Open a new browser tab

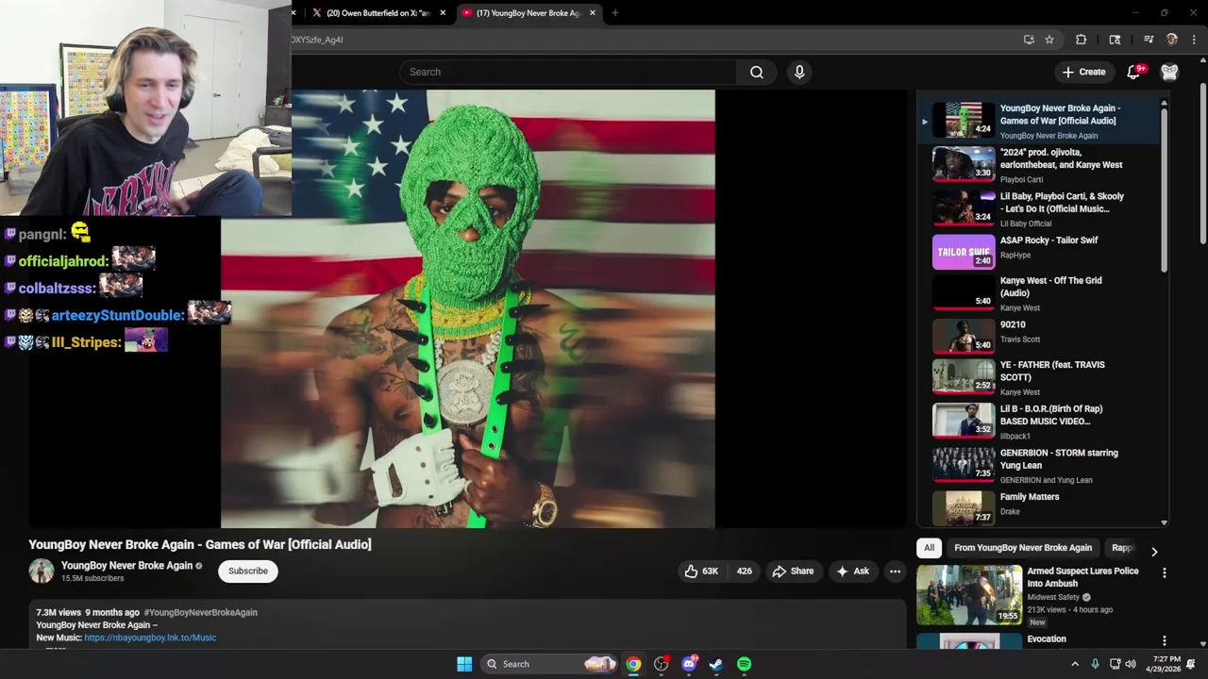(614, 13)
